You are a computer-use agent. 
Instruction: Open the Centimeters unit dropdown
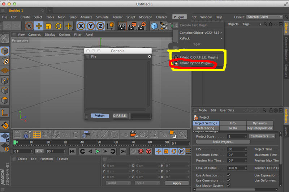262,136
